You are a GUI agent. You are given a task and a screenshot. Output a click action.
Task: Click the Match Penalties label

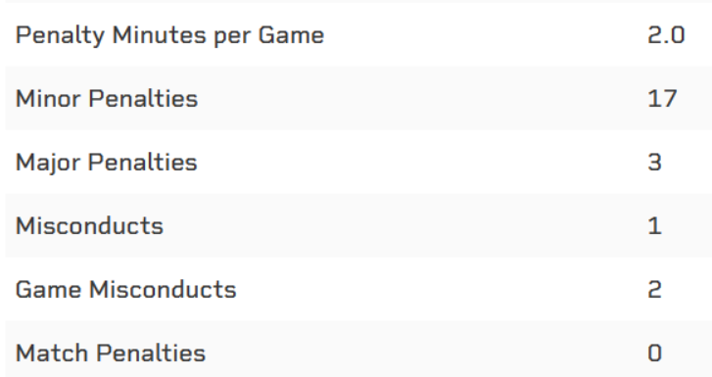[x=111, y=353]
